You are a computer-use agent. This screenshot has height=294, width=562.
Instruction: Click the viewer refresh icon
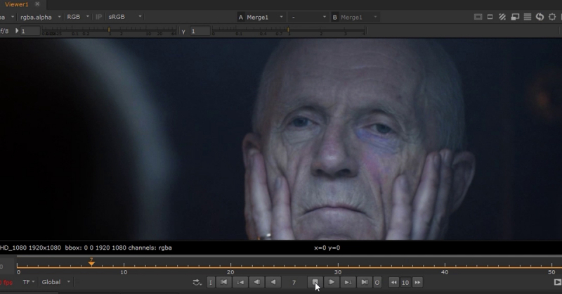pos(540,17)
